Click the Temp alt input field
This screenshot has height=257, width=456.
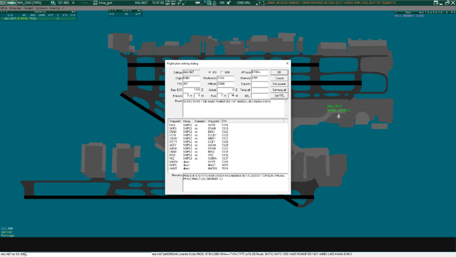260,90
